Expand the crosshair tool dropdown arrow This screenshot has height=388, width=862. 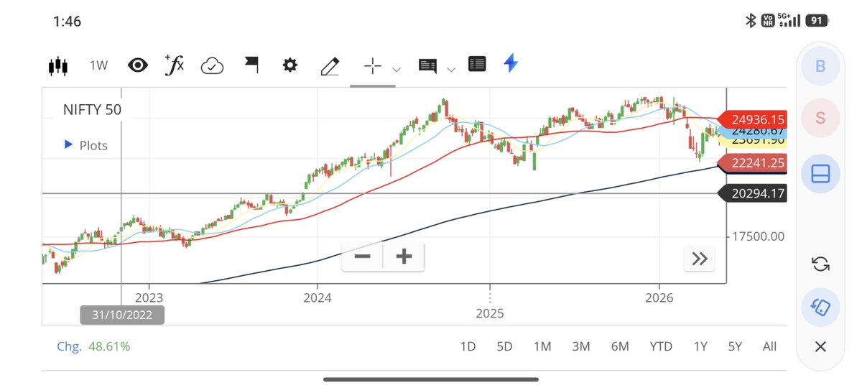396,69
